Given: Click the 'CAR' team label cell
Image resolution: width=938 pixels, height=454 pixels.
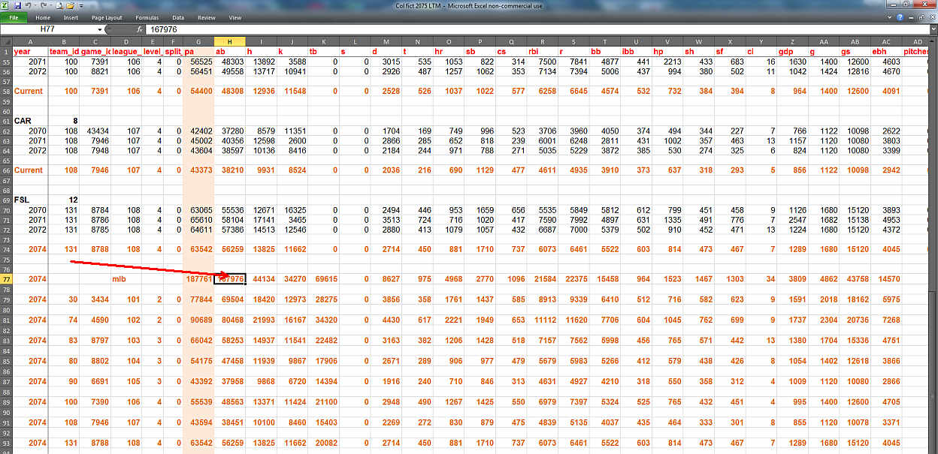Looking at the screenshot, I should point(30,120).
